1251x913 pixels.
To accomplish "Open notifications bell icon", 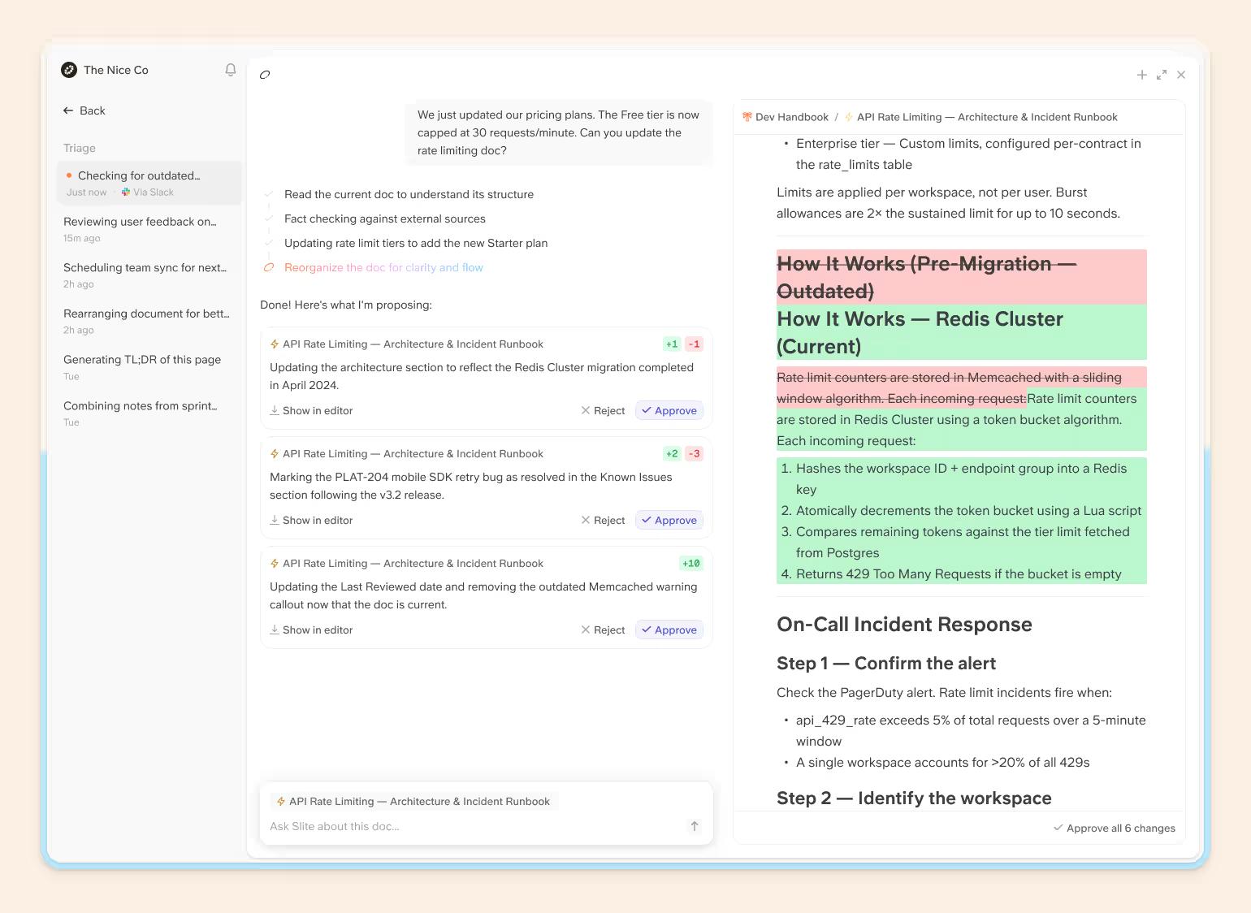I will [x=231, y=70].
